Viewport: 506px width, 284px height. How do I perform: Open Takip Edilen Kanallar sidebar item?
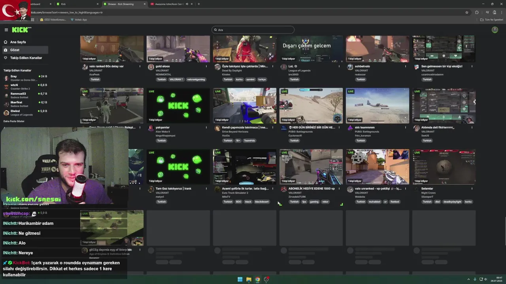26,58
